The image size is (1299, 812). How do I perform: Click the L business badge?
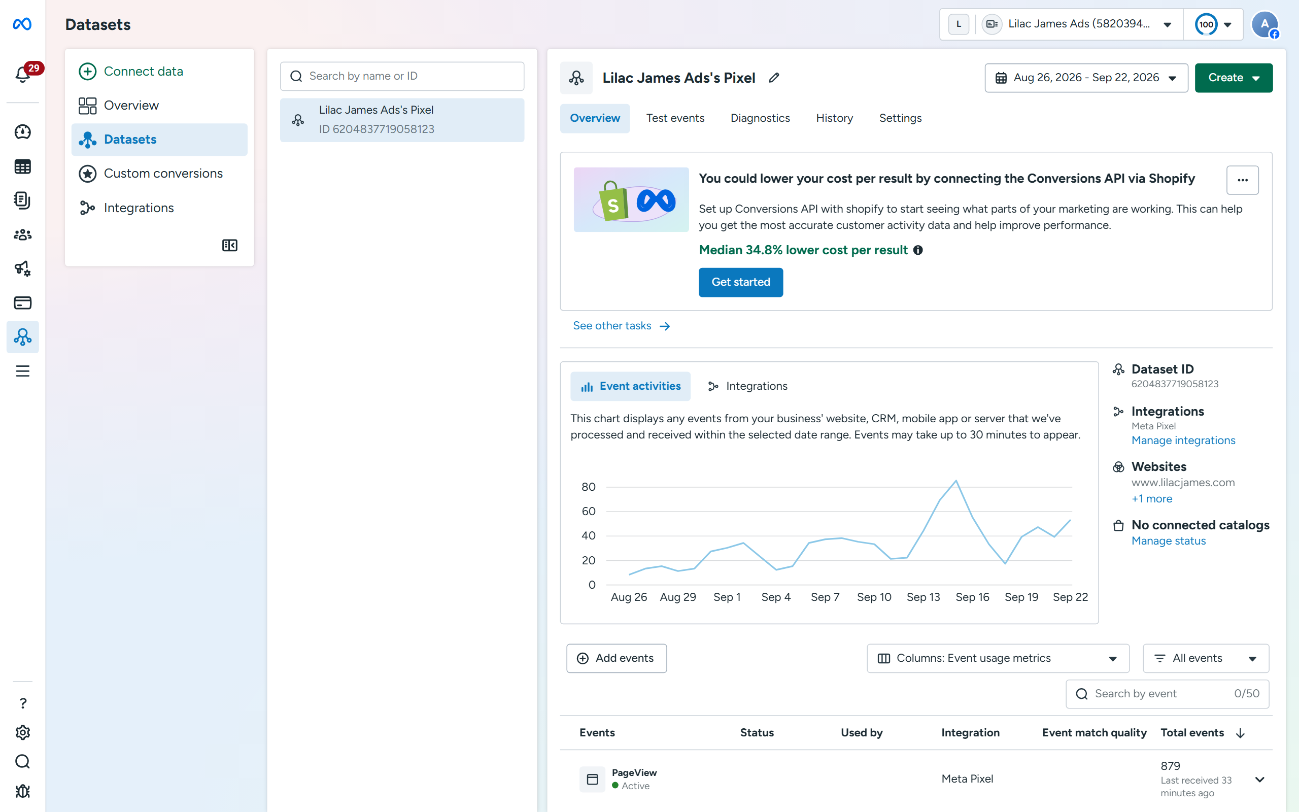click(959, 24)
